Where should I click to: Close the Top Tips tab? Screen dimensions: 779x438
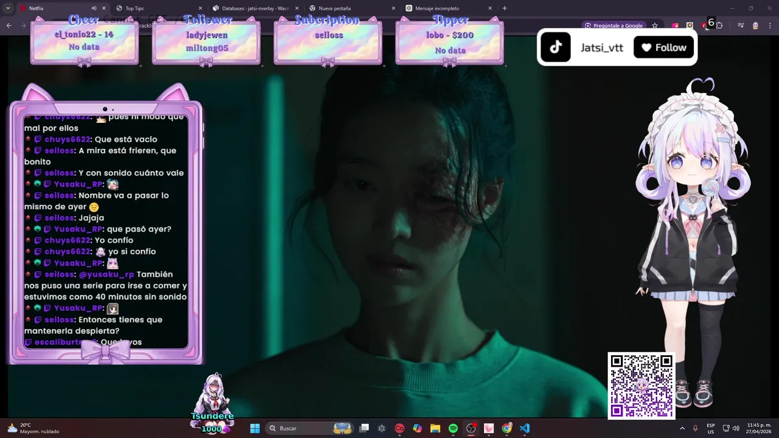[200, 9]
